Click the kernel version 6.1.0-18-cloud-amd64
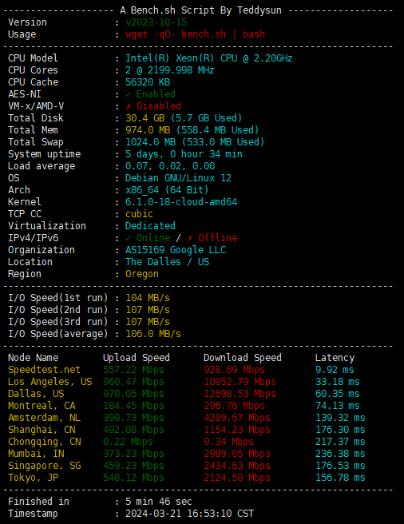The width and height of the screenshot is (404, 524). click(x=181, y=202)
